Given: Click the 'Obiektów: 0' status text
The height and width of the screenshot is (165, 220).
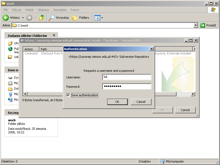Looking at the screenshot, I should point(10,161).
